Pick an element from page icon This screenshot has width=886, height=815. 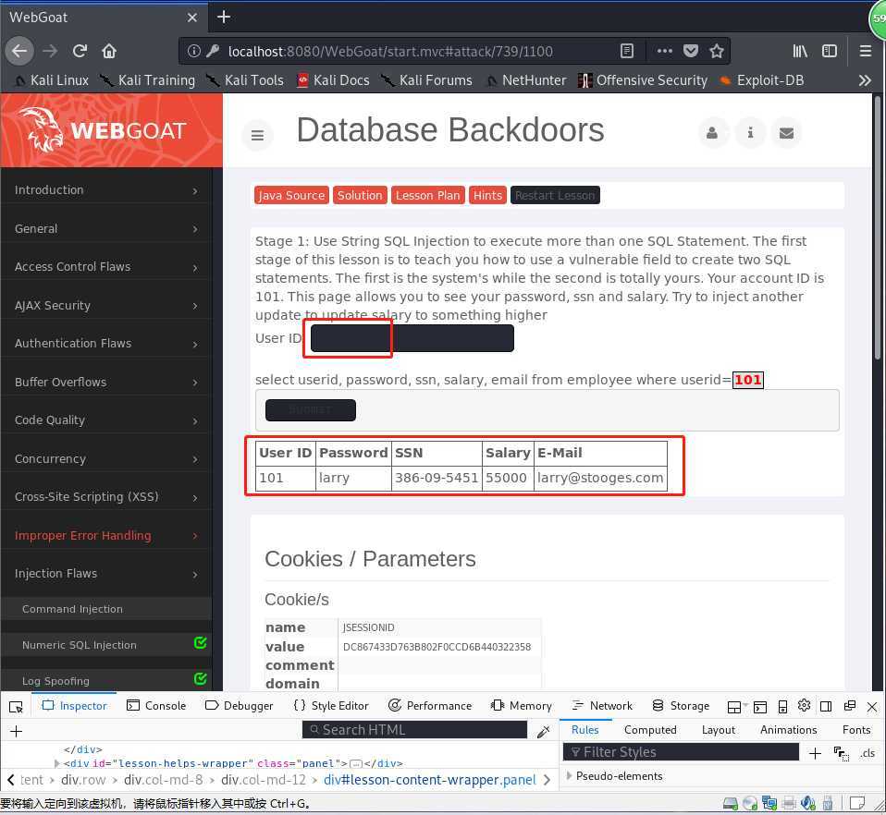point(17,707)
